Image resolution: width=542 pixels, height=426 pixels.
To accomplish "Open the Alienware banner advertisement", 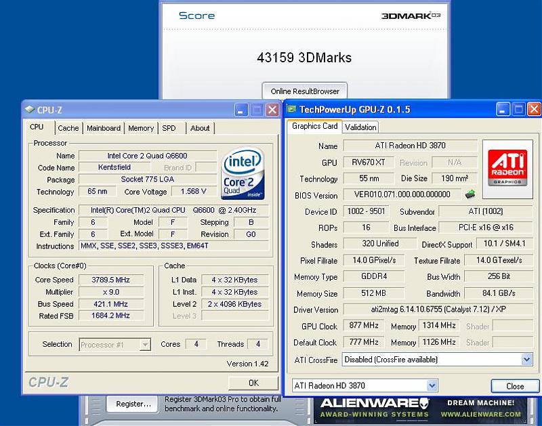I will click(x=420, y=410).
